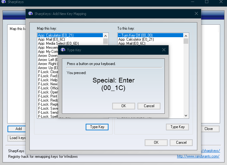Select F-Lock: New in left list

pyautogui.click(x=48, y=84)
